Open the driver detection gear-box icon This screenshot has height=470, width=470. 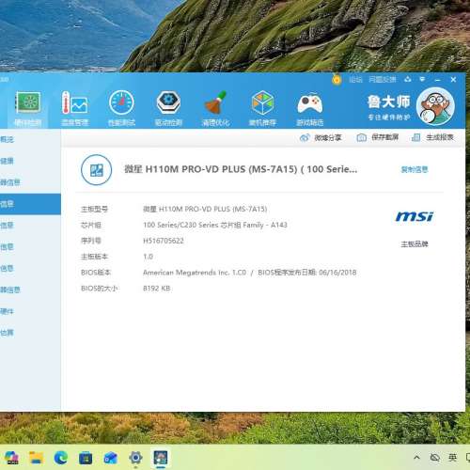[x=168, y=108]
